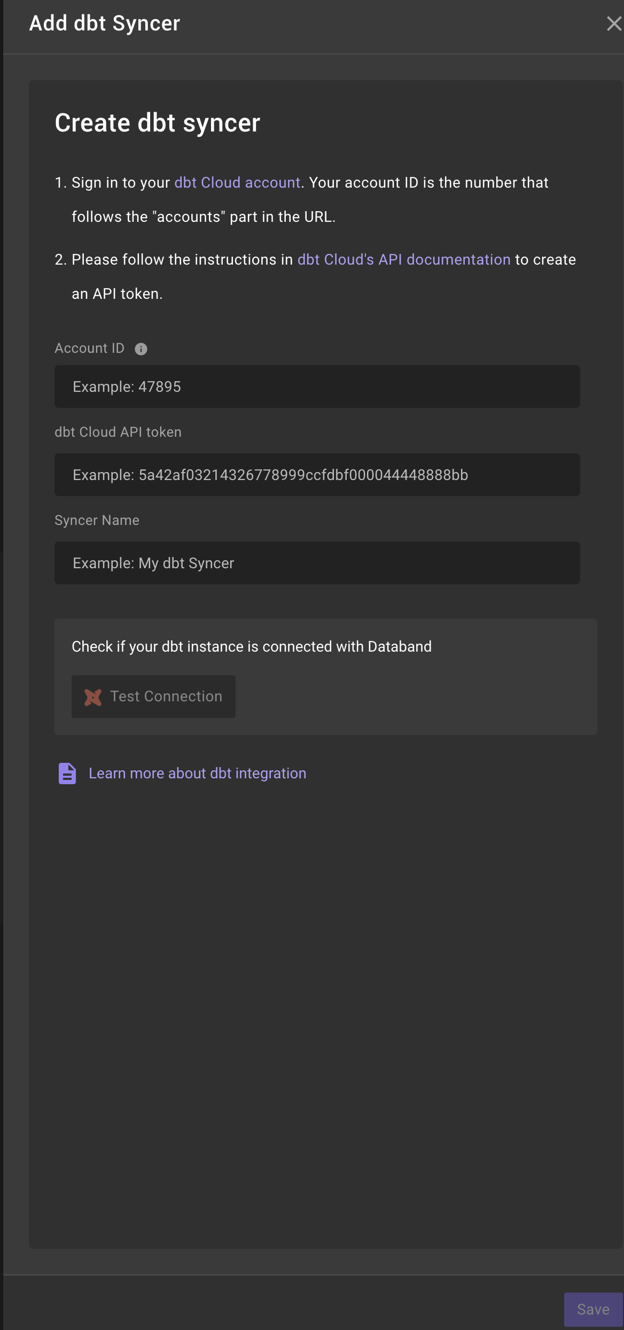Click the Syncer Name label
Image resolution: width=624 pixels, height=1330 pixels.
pyautogui.click(x=97, y=520)
